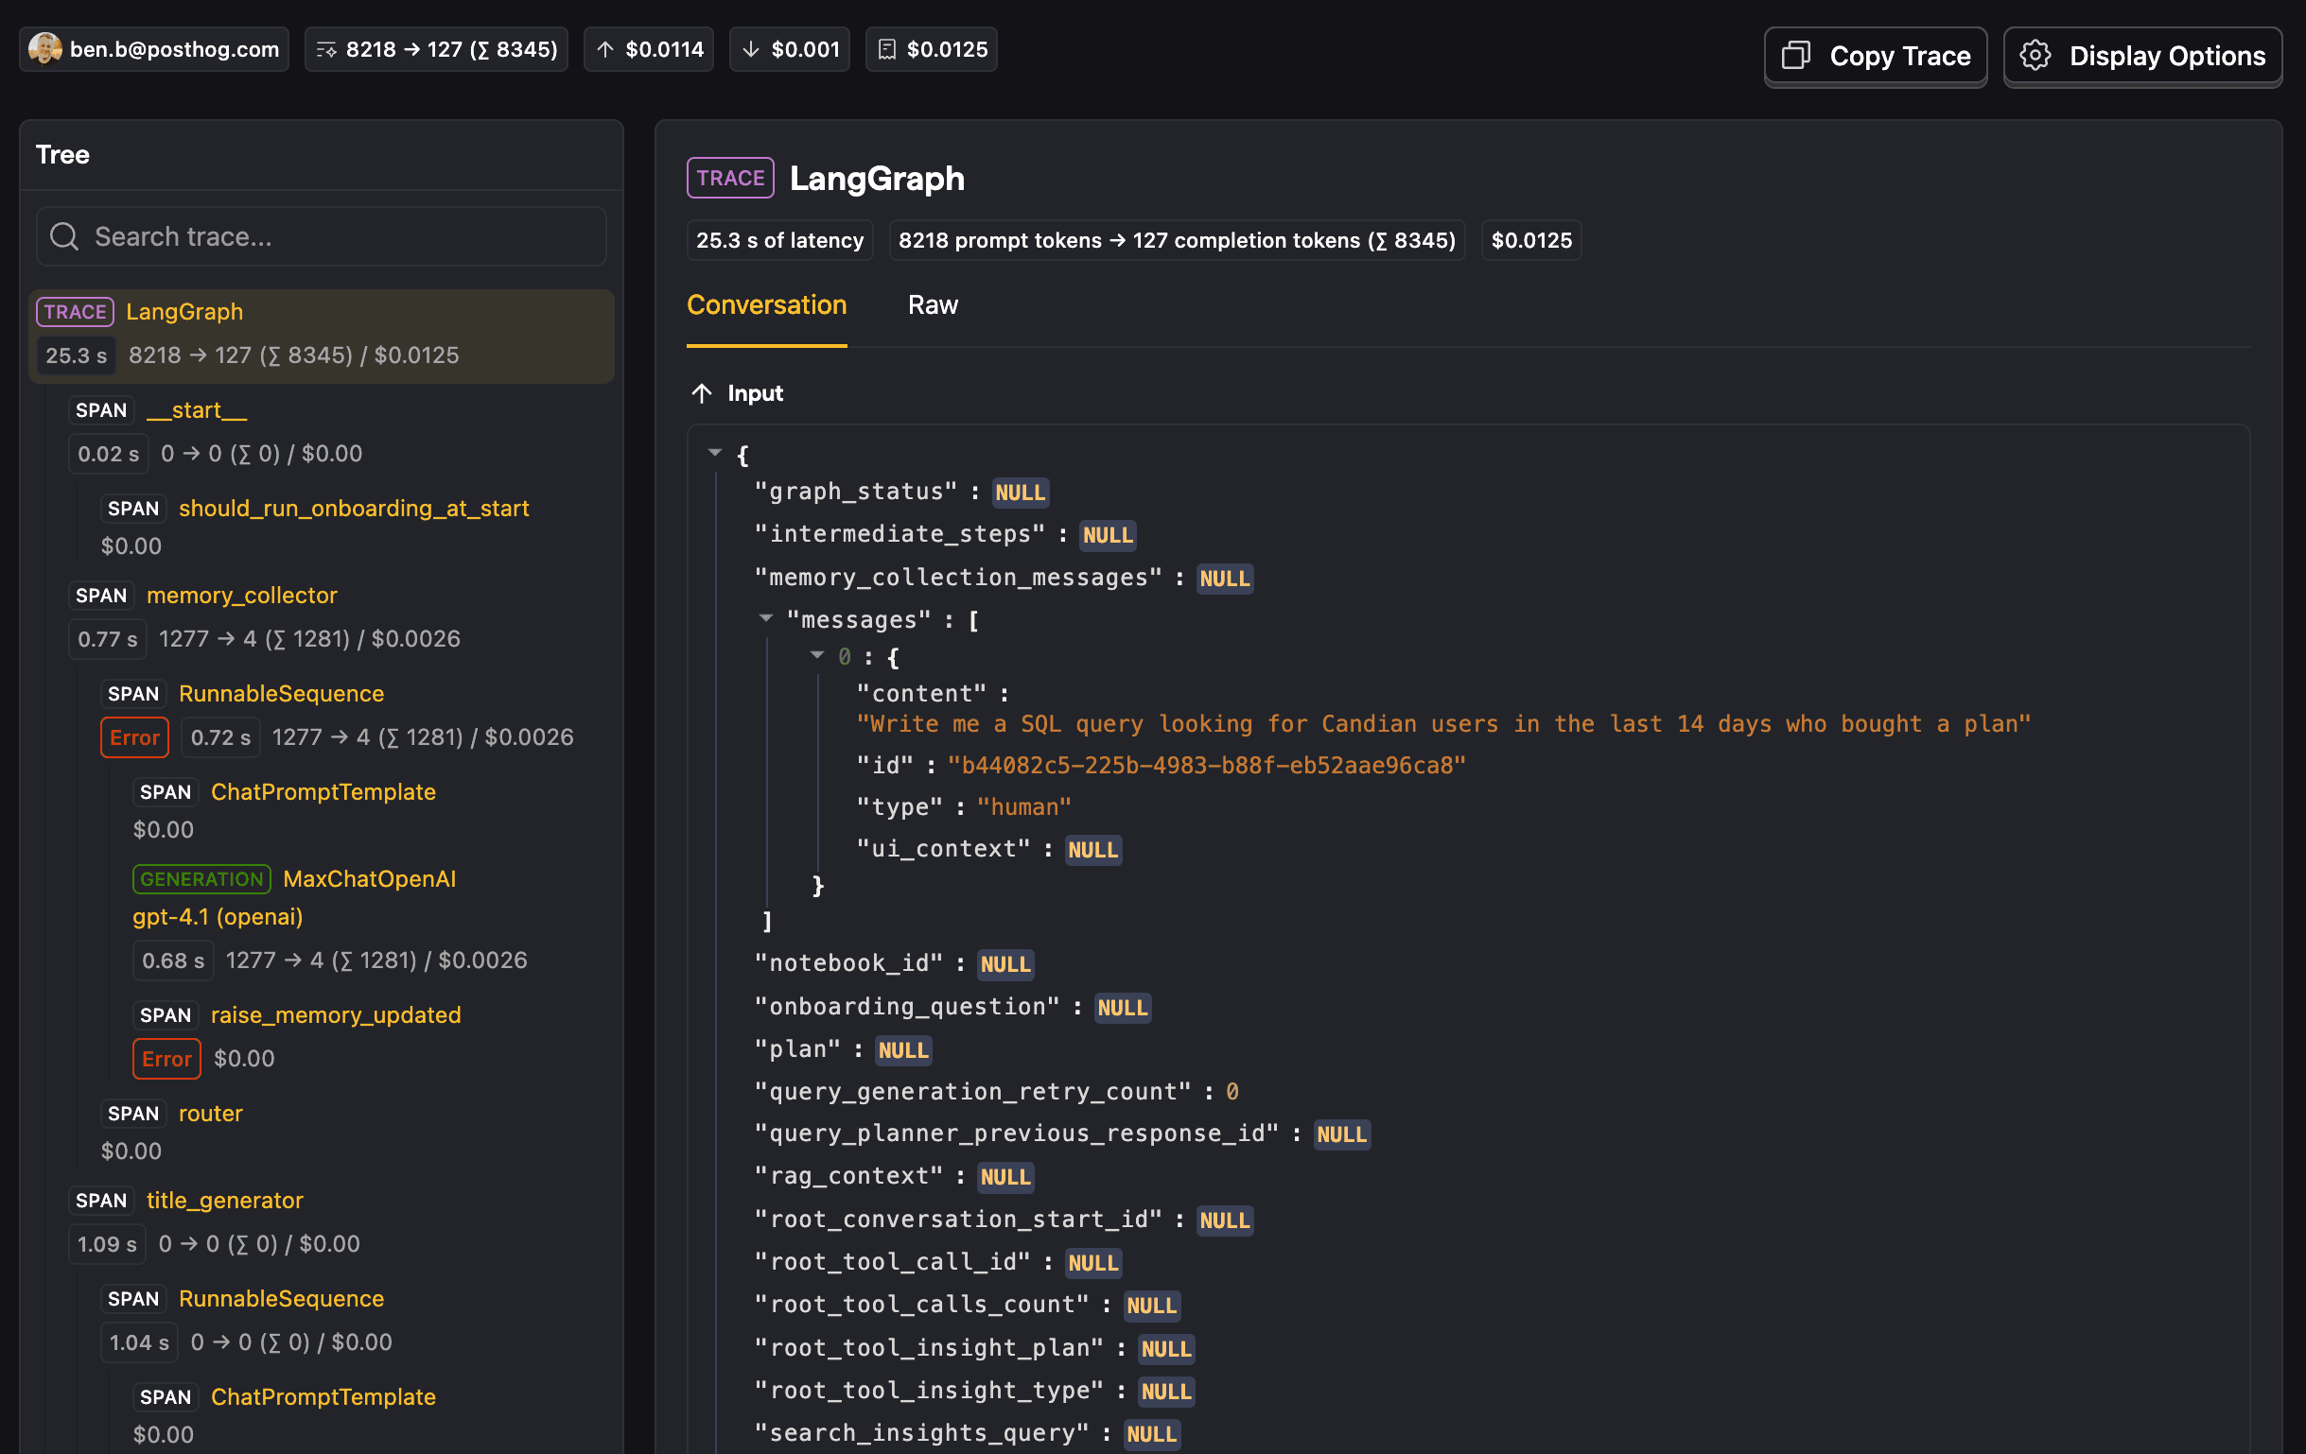Viewport: 2306px width, 1454px height.
Task: Focus the Search trace input field
Action: tap(321, 236)
